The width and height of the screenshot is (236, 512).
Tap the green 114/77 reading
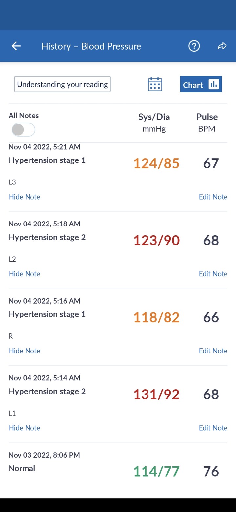(156, 472)
